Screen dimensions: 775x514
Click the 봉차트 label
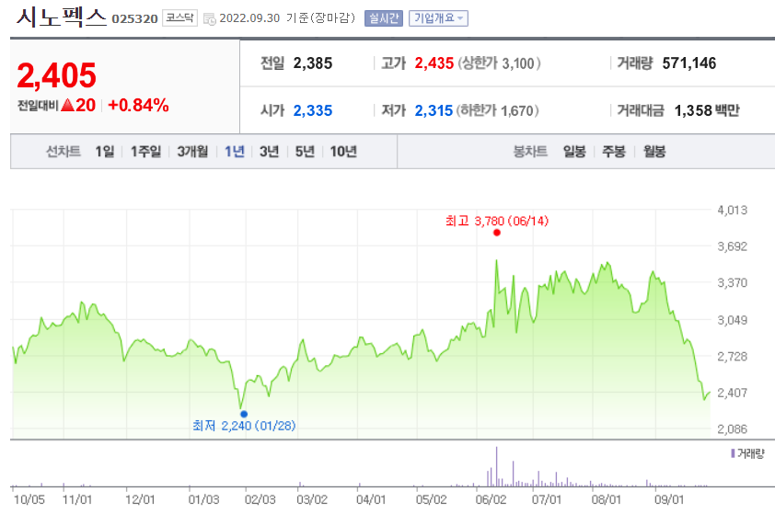(x=530, y=151)
